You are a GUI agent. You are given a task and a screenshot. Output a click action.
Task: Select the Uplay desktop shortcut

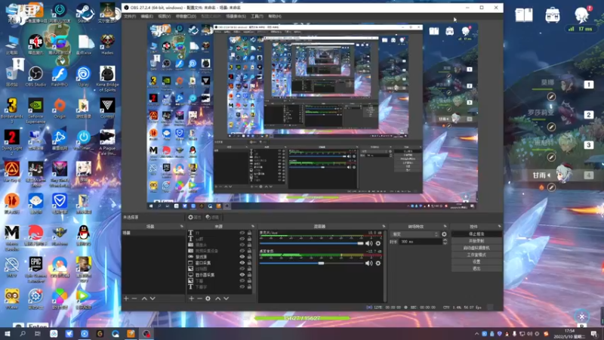pyautogui.click(x=84, y=76)
